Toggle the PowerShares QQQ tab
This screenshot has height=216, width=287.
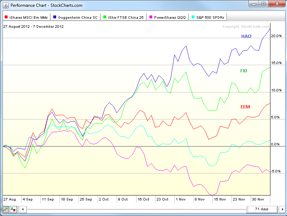[x=168, y=17]
